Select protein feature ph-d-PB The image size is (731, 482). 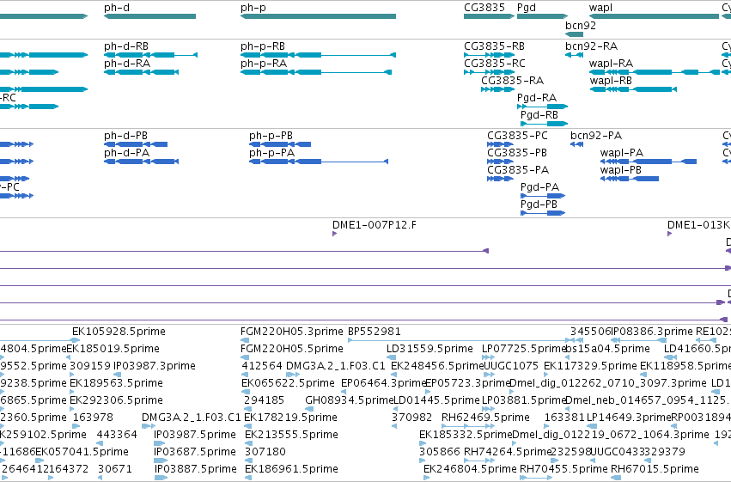pos(135,144)
